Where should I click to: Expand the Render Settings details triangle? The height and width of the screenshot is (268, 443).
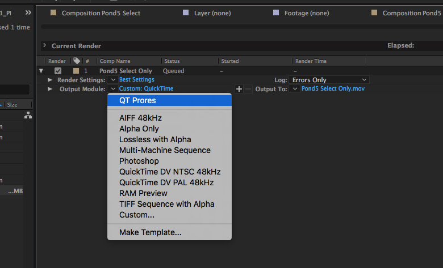tap(50, 80)
